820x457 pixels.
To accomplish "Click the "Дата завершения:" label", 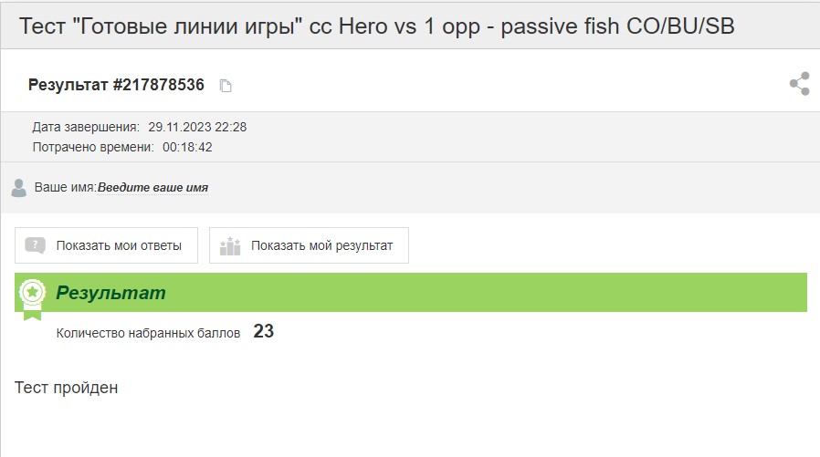I will 86,127.
